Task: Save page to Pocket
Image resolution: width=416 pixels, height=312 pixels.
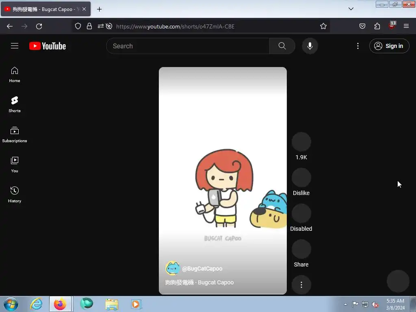Action: 362,26
